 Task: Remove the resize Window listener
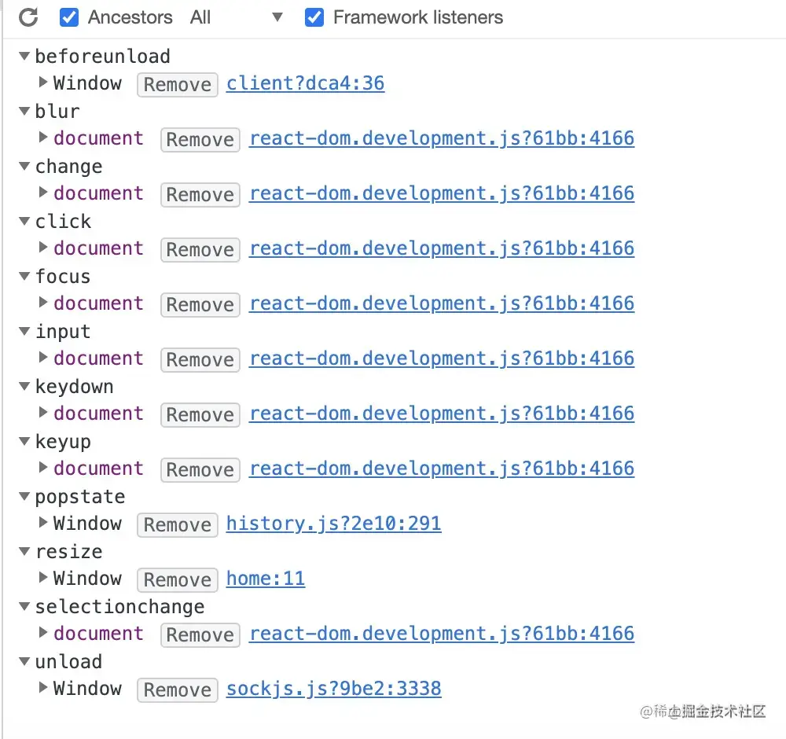coord(177,579)
